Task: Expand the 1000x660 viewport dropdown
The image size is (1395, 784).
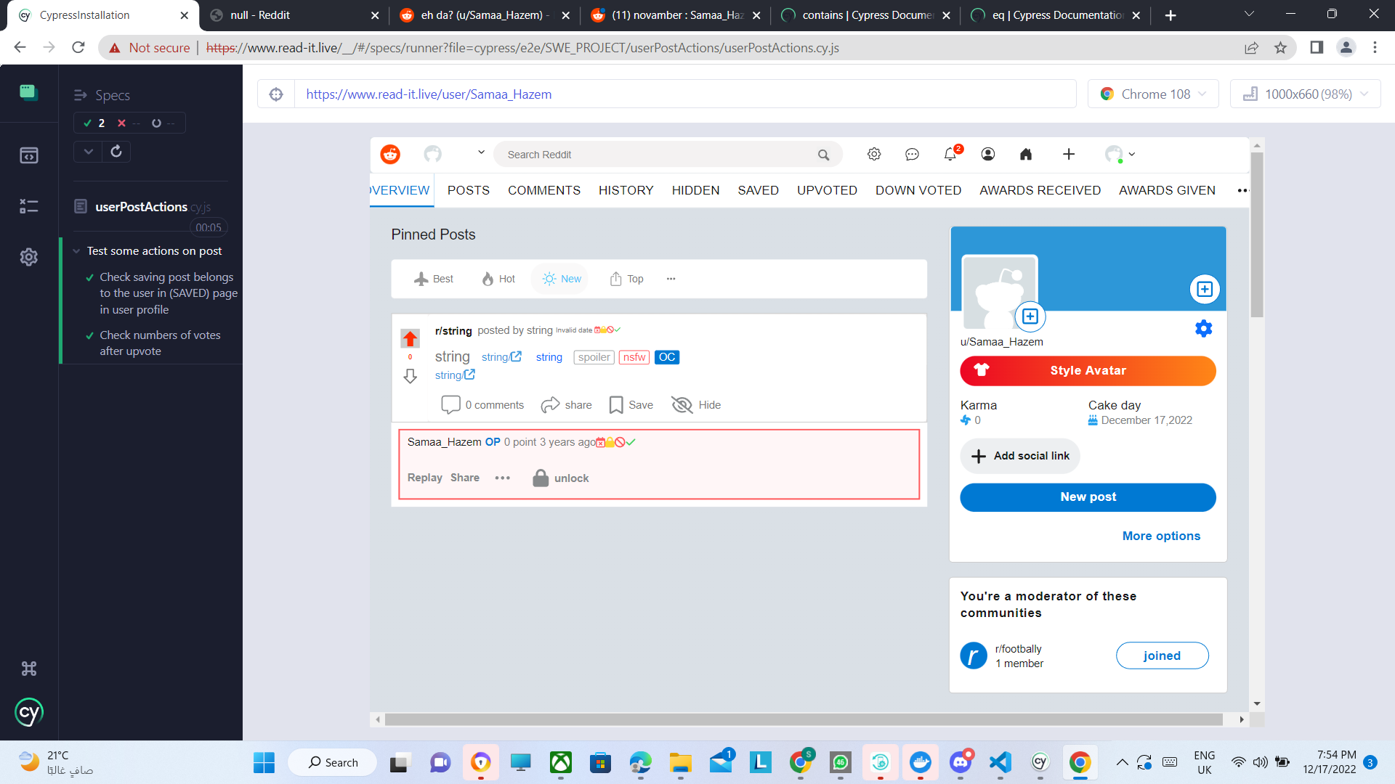Action: click(x=1306, y=94)
